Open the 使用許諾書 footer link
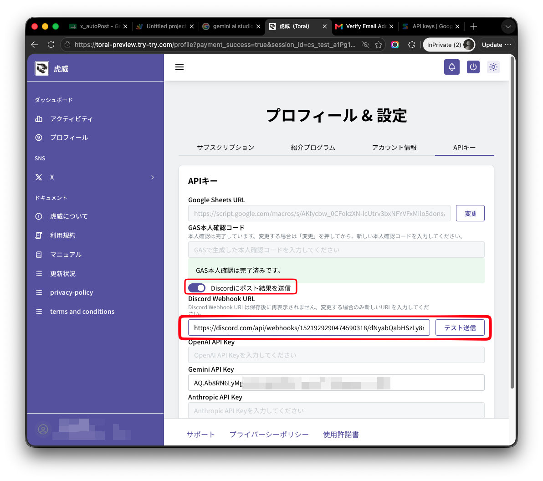Viewport: 543px width, 481px height. (x=341, y=434)
